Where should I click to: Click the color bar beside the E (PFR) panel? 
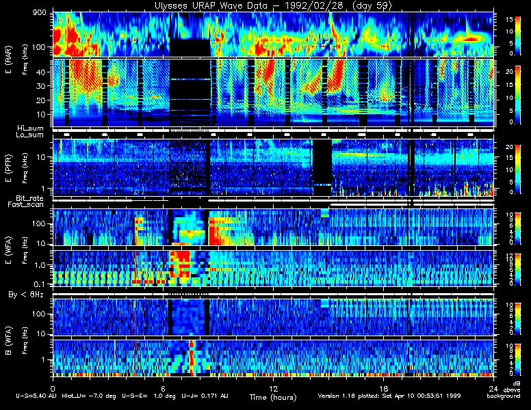[518, 170]
